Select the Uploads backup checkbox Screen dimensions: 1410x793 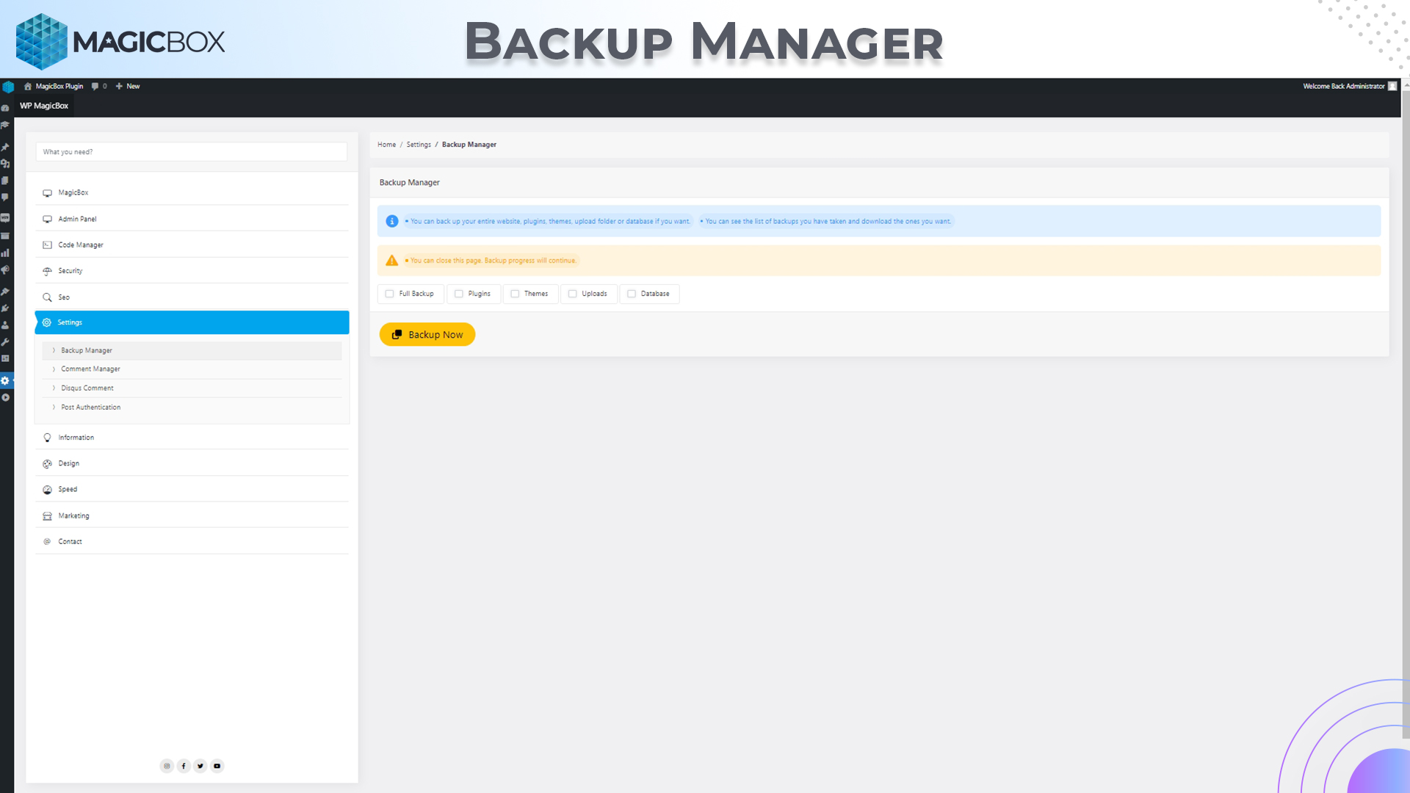tap(572, 294)
